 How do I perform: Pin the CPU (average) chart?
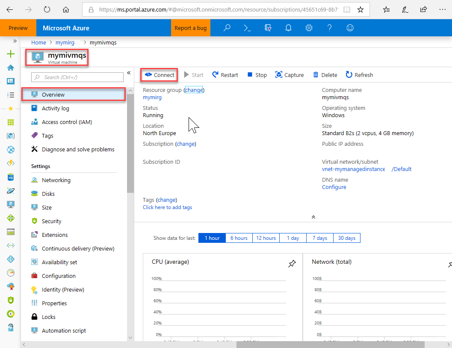[292, 264]
